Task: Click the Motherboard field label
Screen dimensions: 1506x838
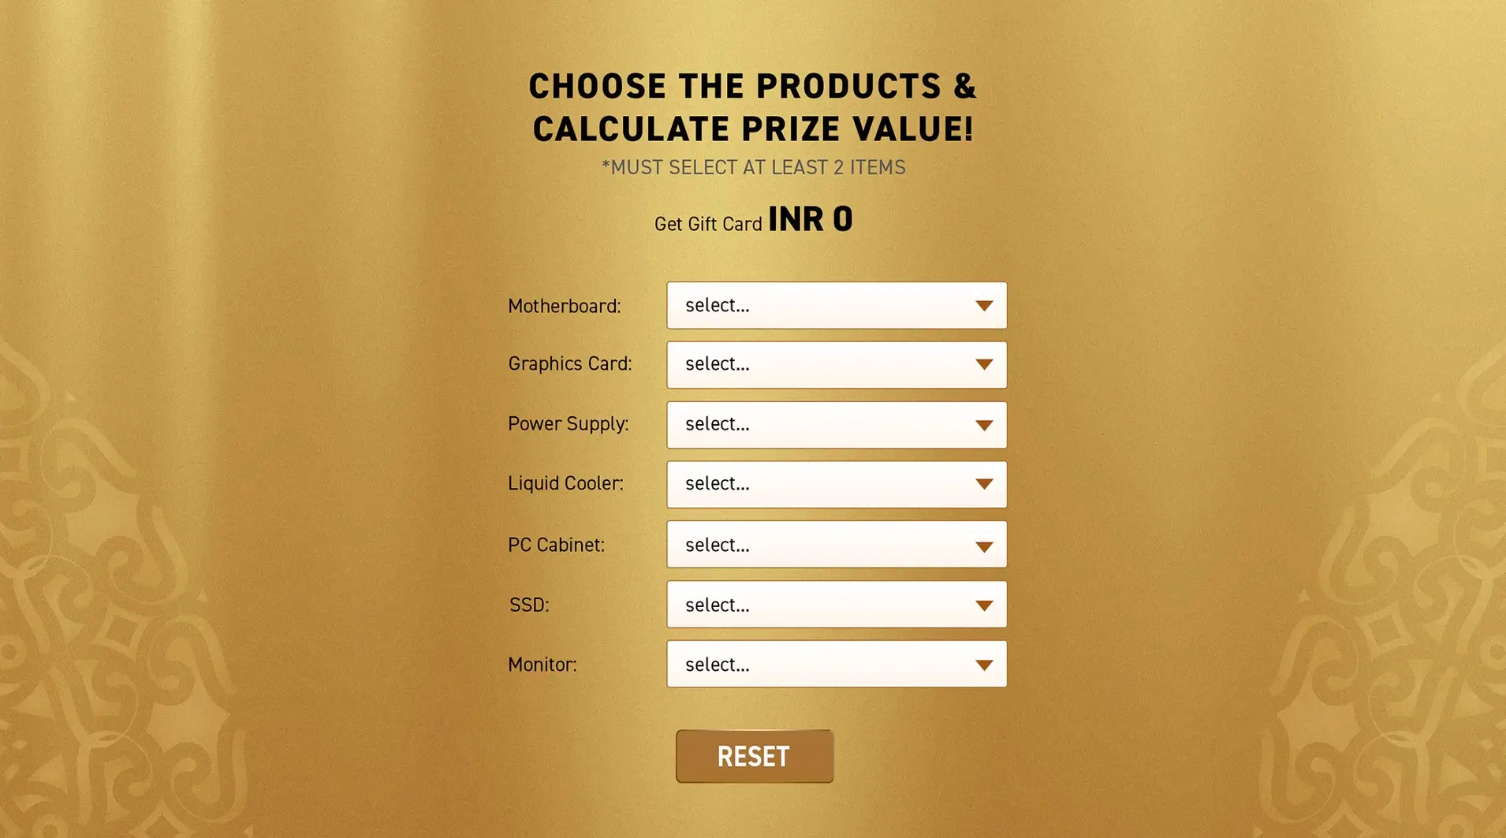Action: [565, 305]
